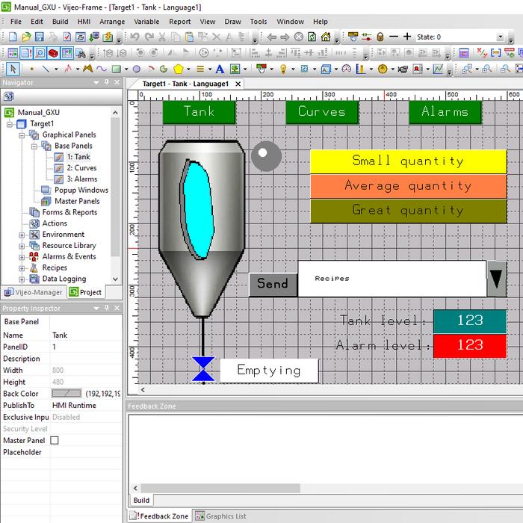Toggle the Master Panel checkbox
The image size is (523, 523).
pos(55,441)
